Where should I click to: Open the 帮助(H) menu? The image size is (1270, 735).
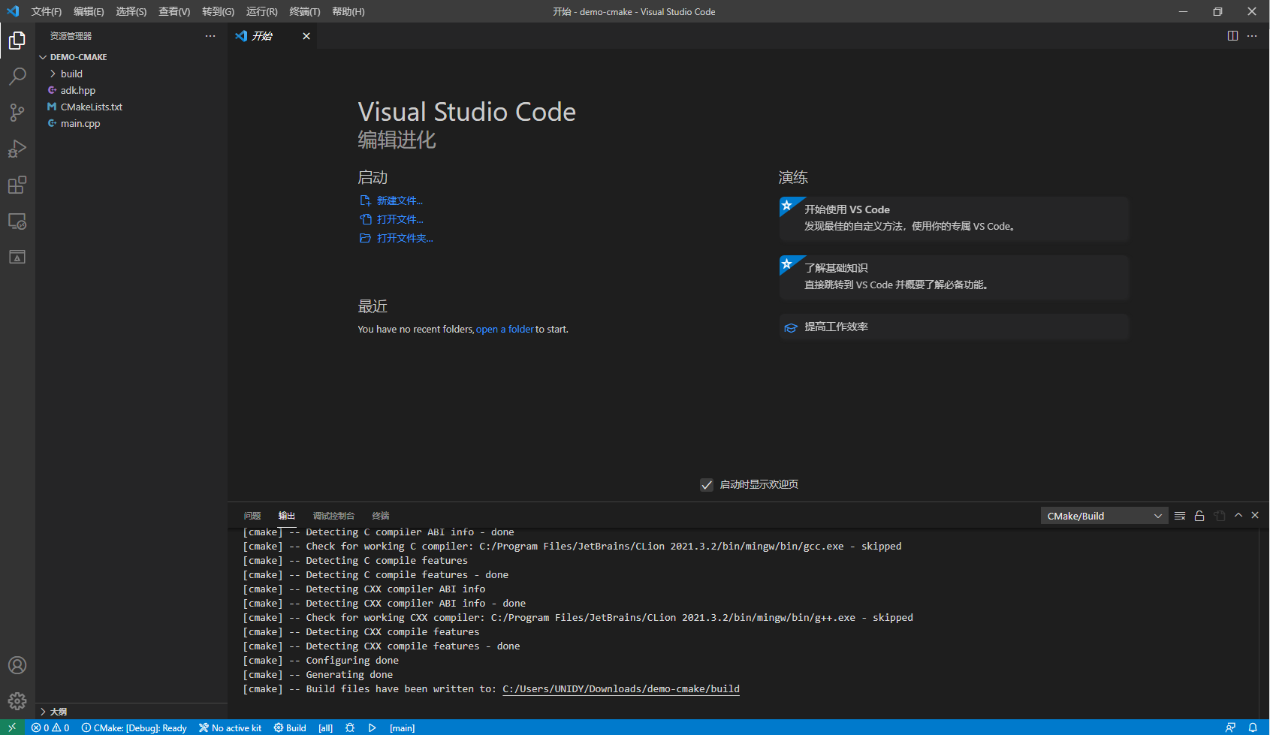click(348, 11)
